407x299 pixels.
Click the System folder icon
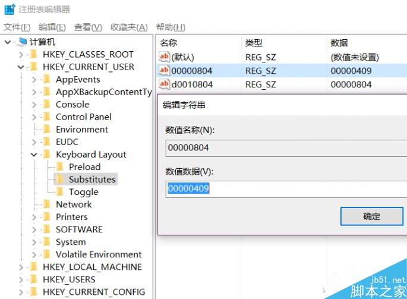coord(46,242)
